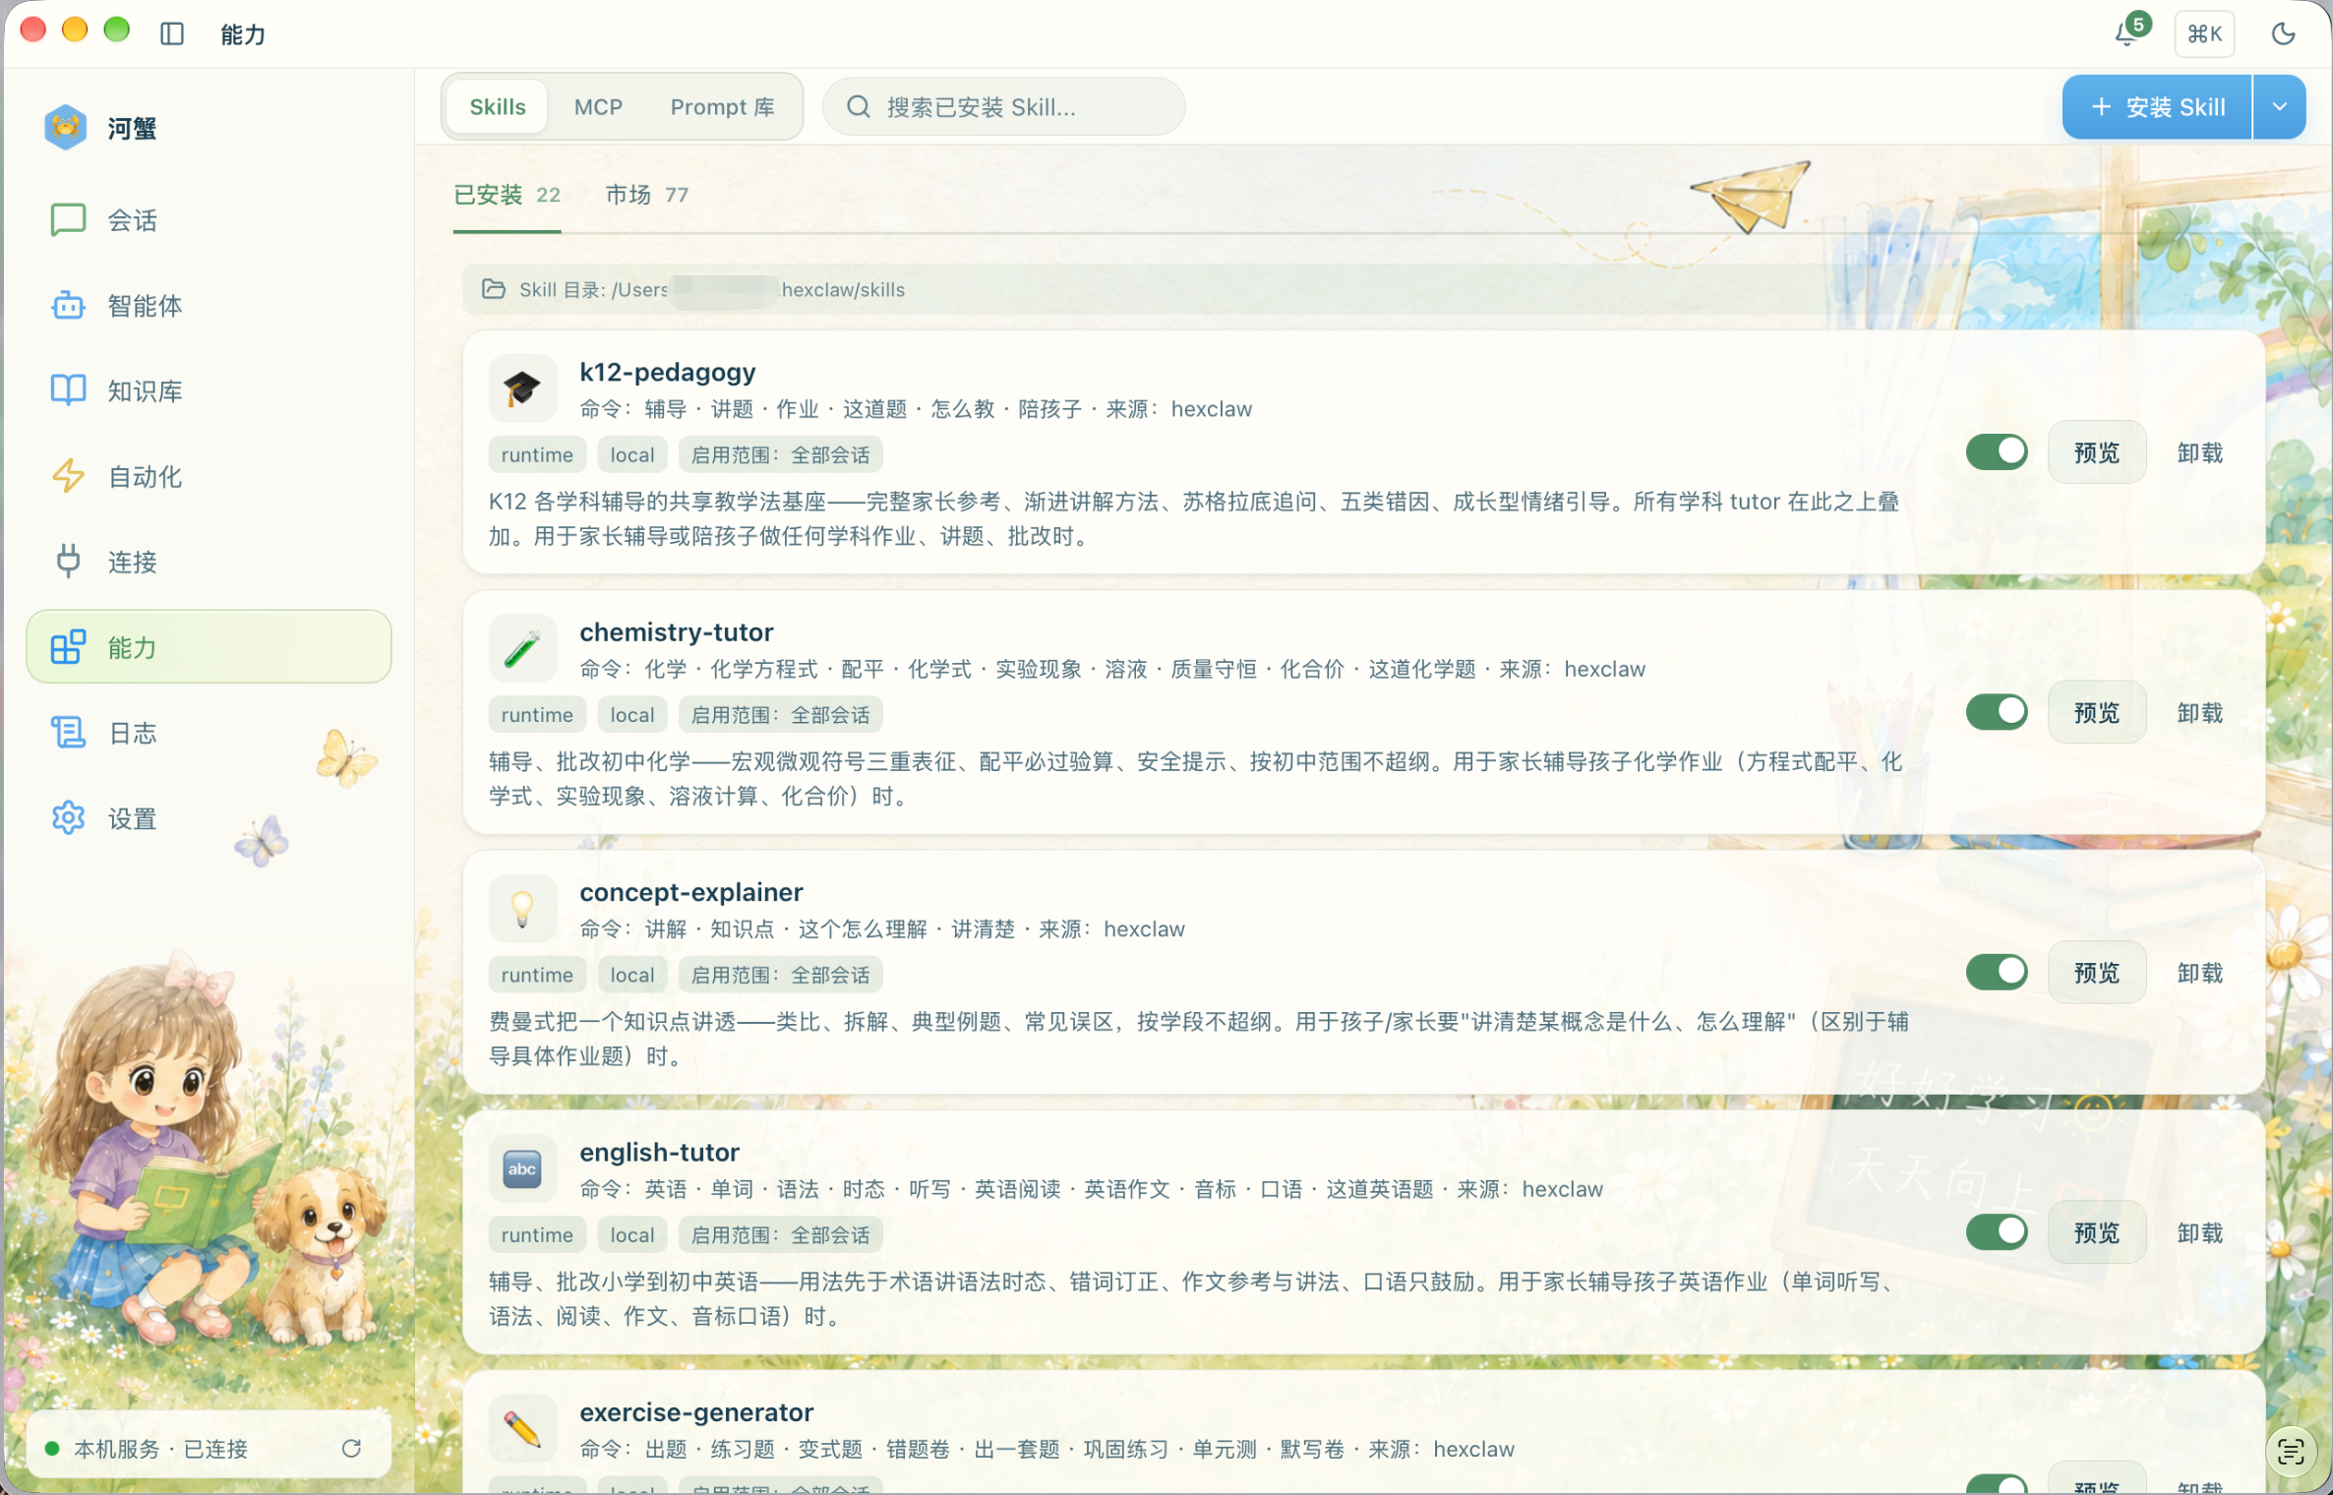Click the english-tutor abc icon
The image size is (2333, 1495).
point(522,1168)
